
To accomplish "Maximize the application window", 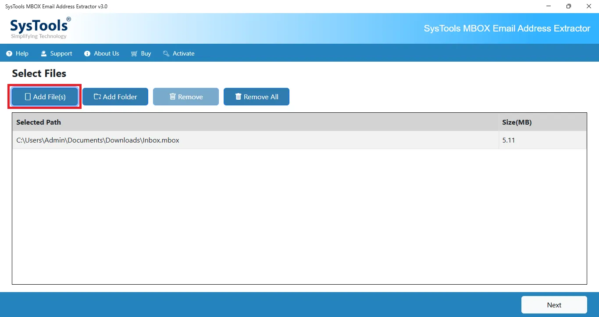I will pyautogui.click(x=569, y=6).
